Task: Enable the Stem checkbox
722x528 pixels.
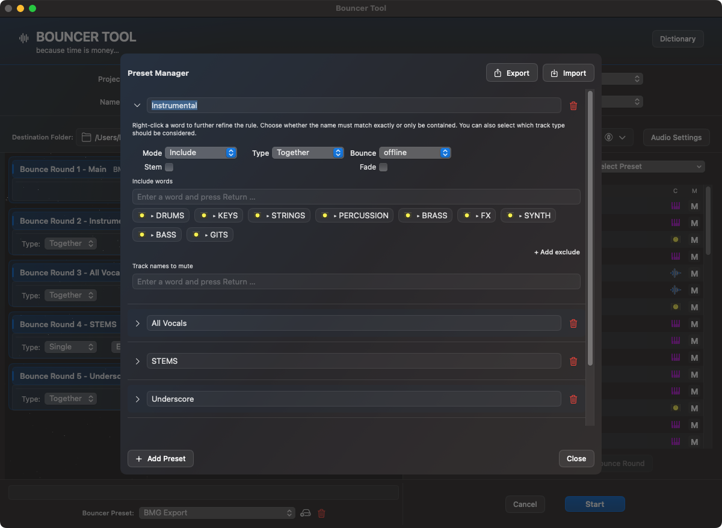Action: point(169,167)
